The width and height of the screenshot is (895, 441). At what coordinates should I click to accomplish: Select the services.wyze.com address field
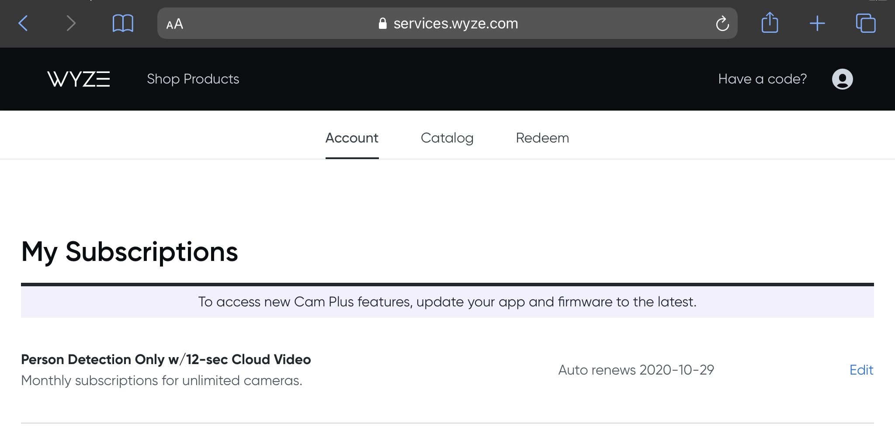[447, 23]
